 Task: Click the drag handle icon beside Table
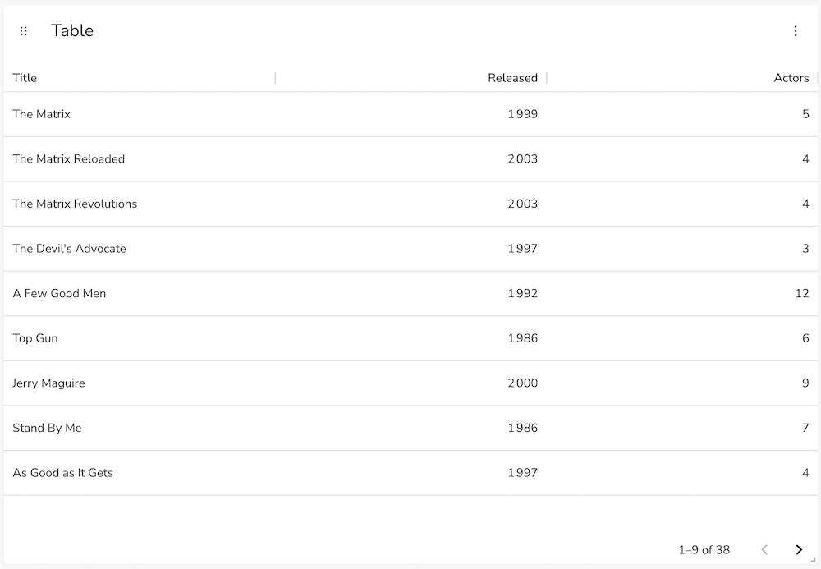click(x=24, y=31)
